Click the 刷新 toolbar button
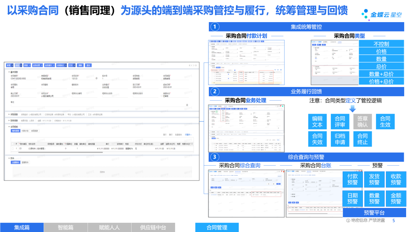413x232 pixels. coord(80,65)
